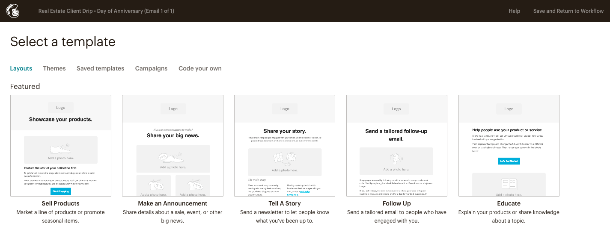Pick the Tell A Story template thumbnail
The width and height of the screenshot is (610, 235).
[x=285, y=146]
